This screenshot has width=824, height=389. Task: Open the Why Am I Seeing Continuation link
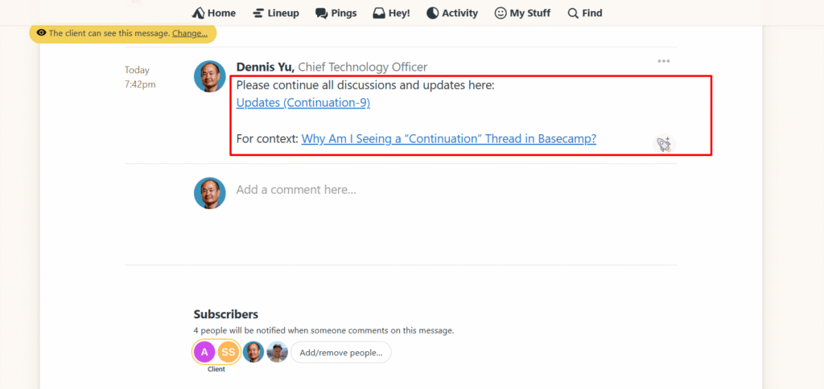click(448, 138)
